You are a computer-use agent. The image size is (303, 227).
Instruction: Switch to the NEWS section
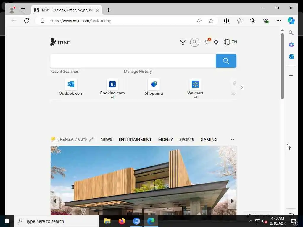point(106,140)
